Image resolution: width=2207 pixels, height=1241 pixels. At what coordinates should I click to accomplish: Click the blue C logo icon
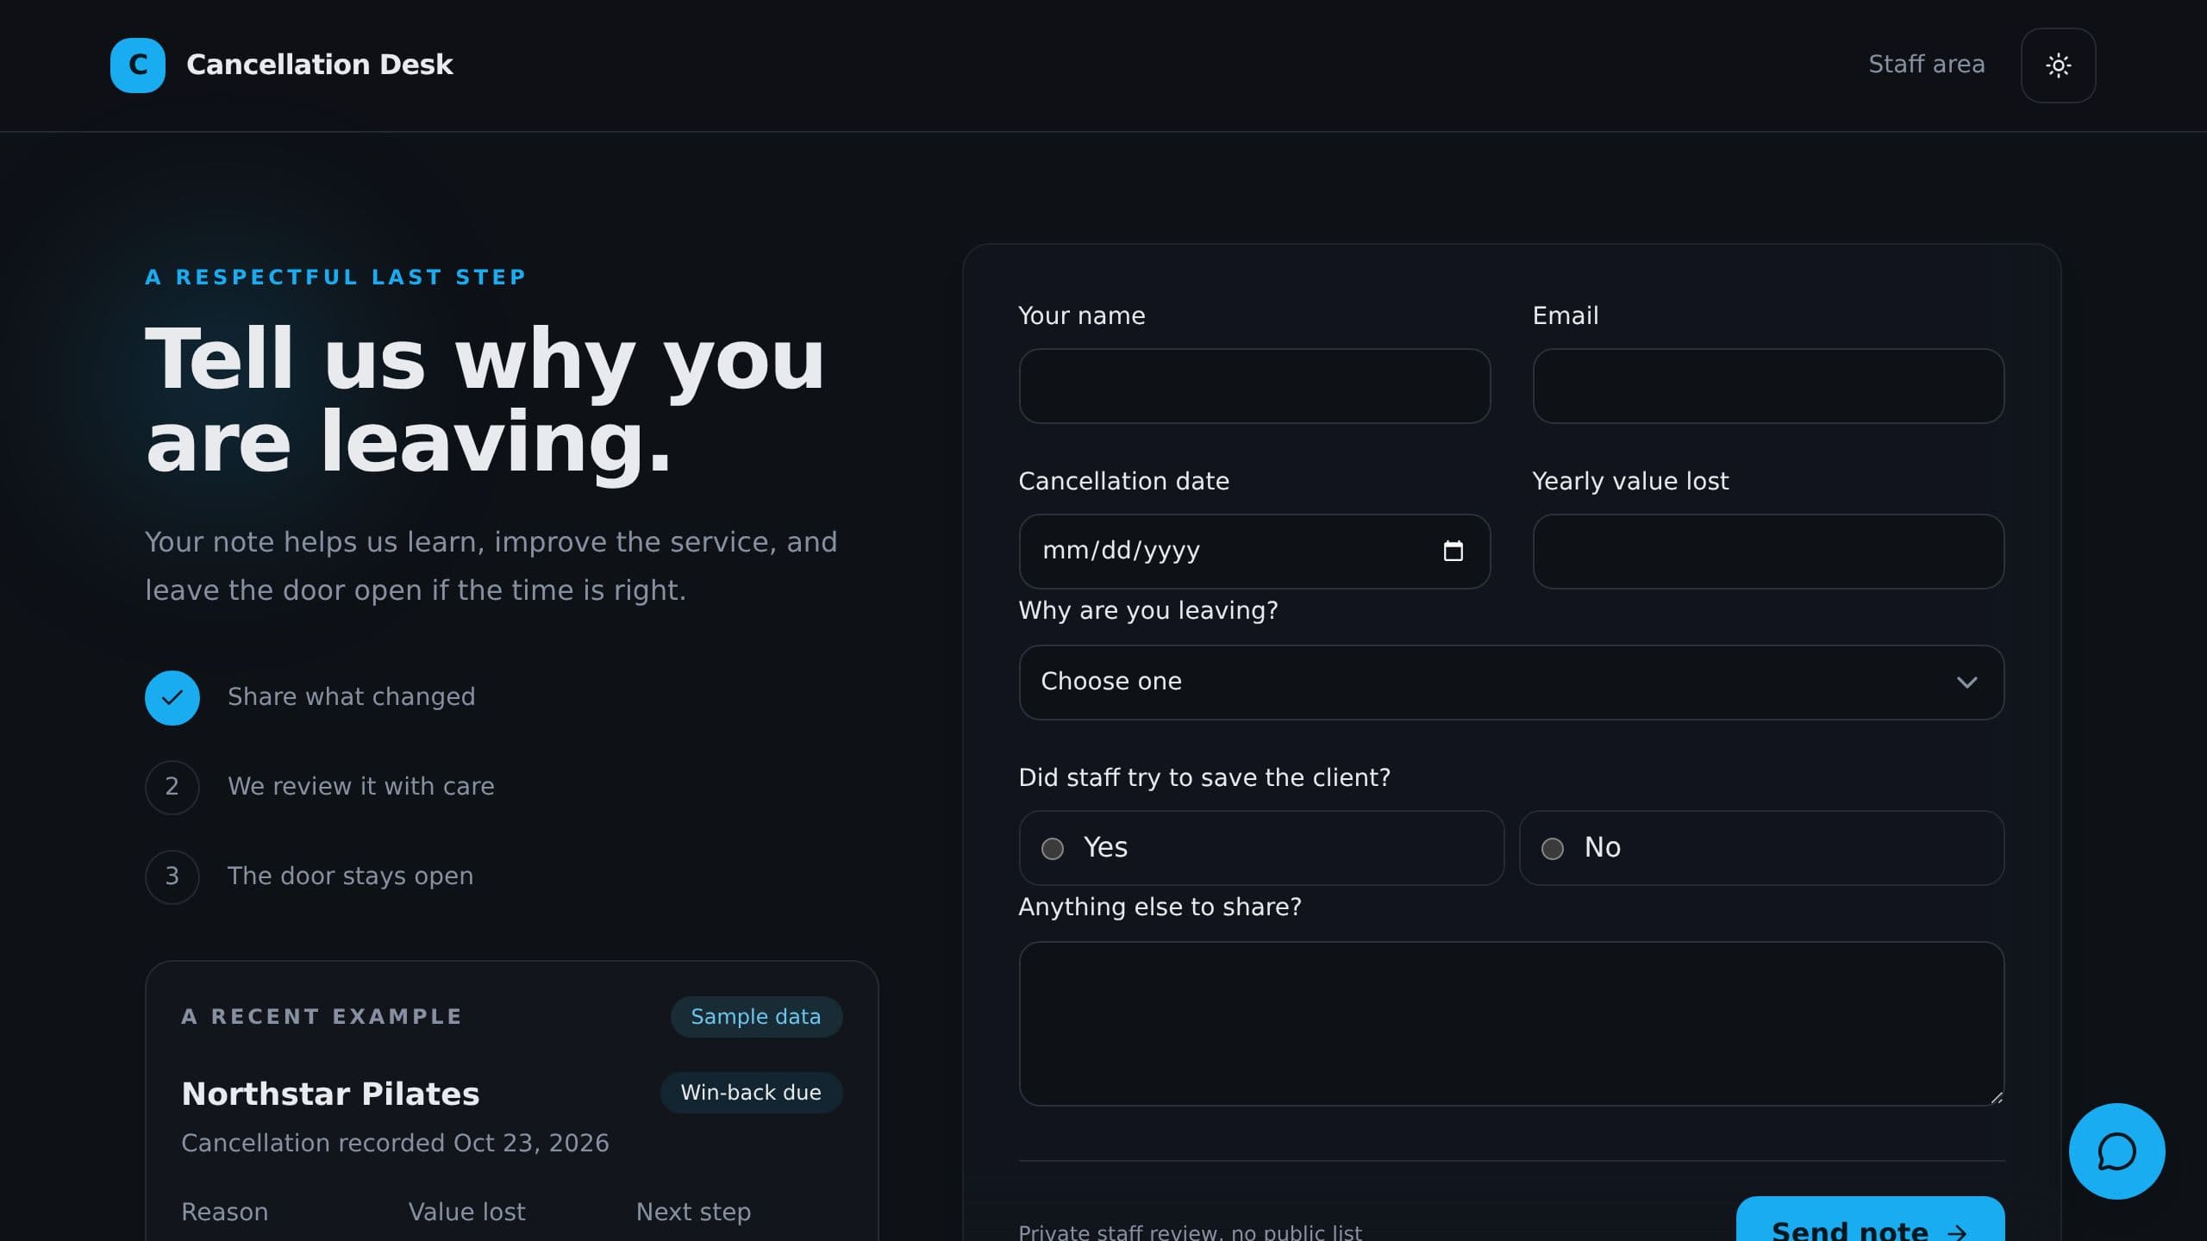click(138, 65)
